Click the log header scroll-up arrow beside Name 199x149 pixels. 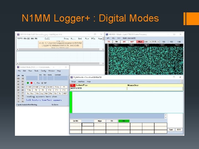103,38
